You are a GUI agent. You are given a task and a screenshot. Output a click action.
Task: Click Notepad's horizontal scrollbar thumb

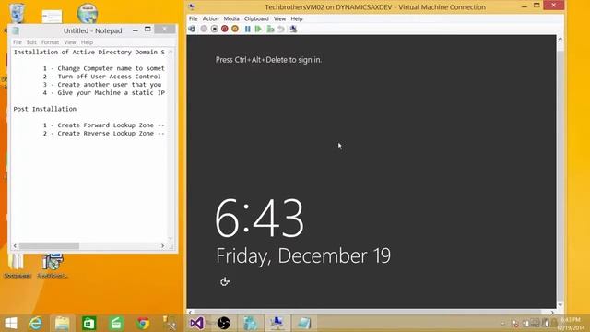[49, 246]
